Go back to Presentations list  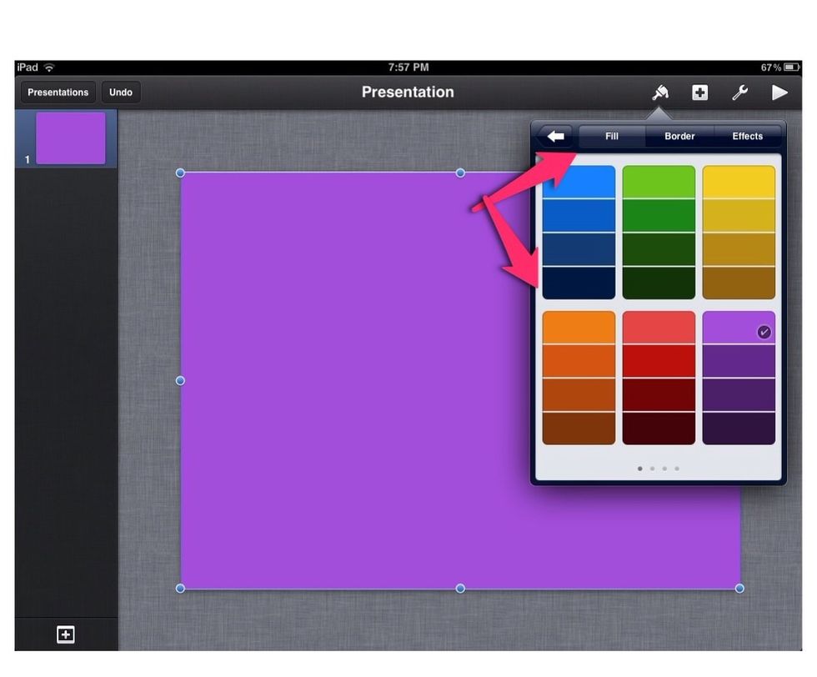[58, 93]
